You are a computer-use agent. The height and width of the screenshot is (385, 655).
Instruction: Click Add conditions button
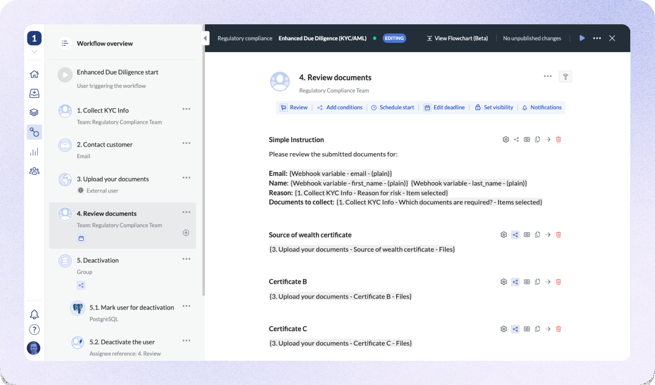(340, 108)
